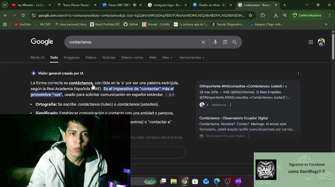Clear the search box with the X
Screen dimensions: 335x187
pos(203,42)
